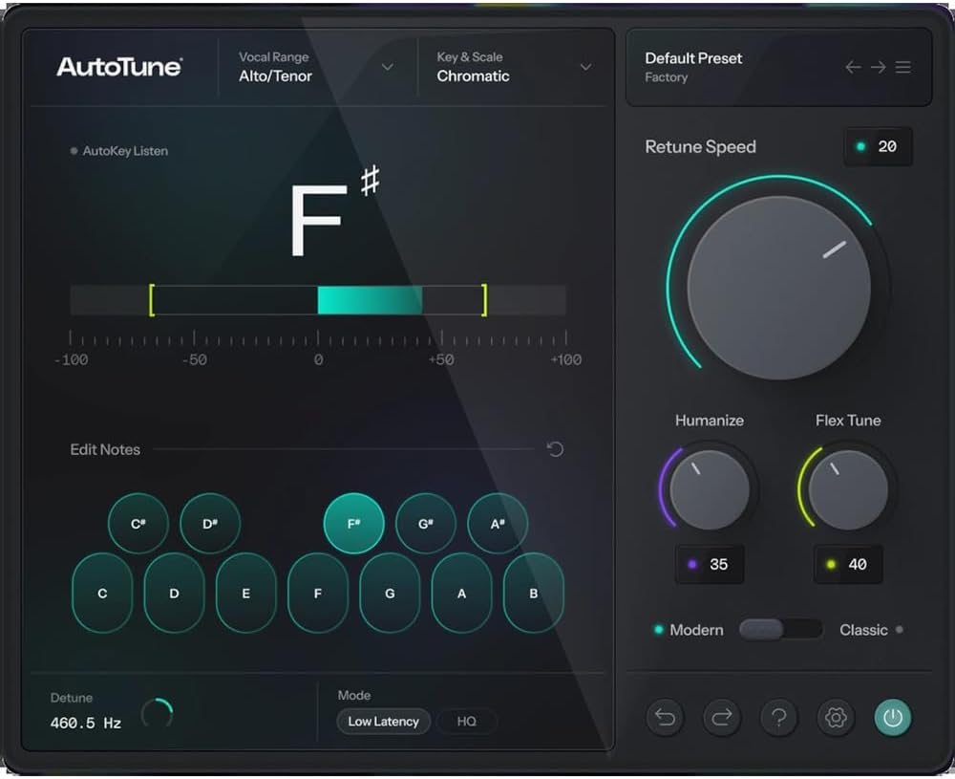Click the teal pitch deviation bar

pos(370,300)
